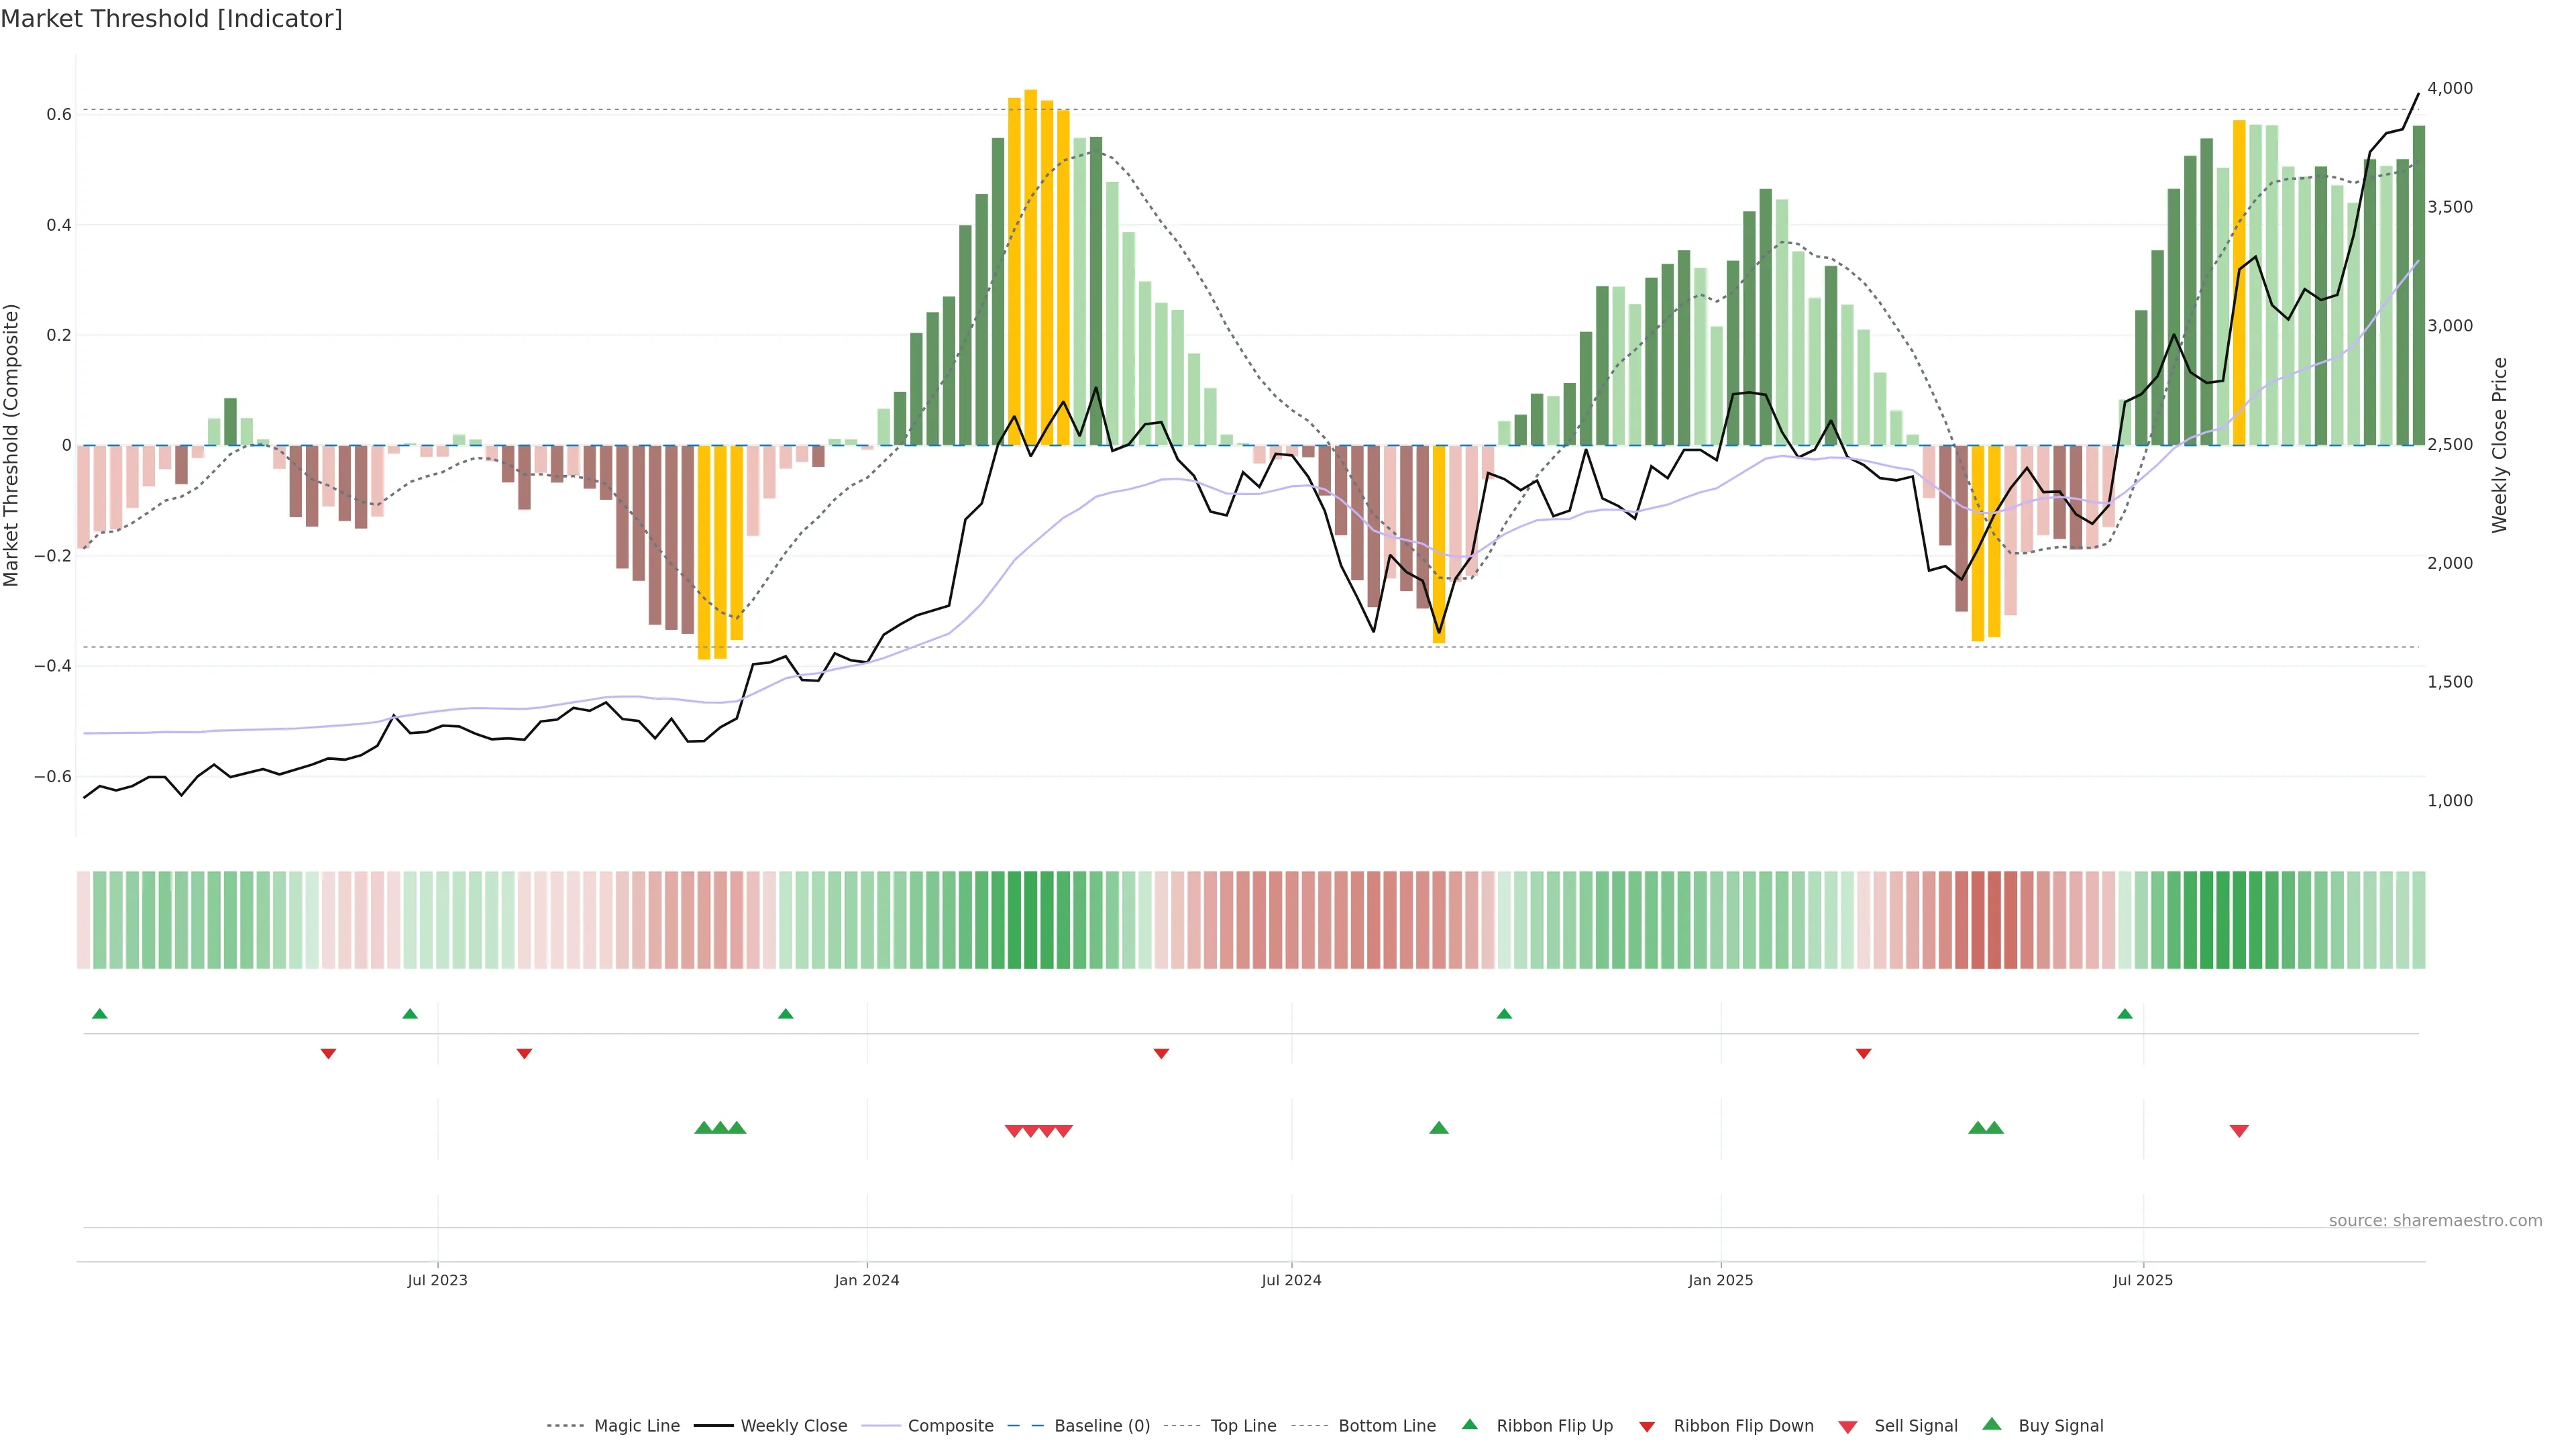Click the ribbon flip down marker after Jan 2025
The image size is (2576, 1449).
(1863, 1054)
